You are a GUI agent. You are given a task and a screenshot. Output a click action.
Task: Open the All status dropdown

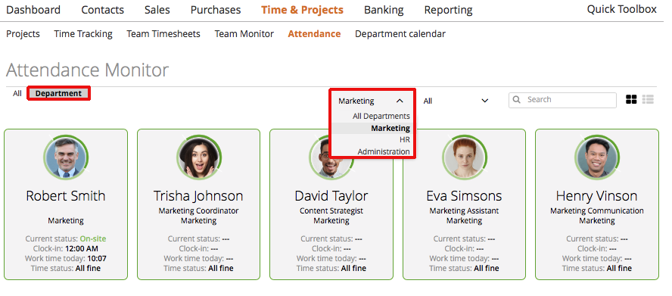tap(456, 101)
